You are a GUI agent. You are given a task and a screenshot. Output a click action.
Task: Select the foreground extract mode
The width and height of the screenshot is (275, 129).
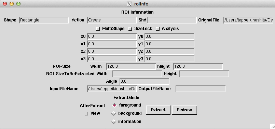pyautogui.click(x=114, y=105)
